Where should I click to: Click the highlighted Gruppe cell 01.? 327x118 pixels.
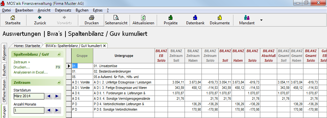[82, 66]
